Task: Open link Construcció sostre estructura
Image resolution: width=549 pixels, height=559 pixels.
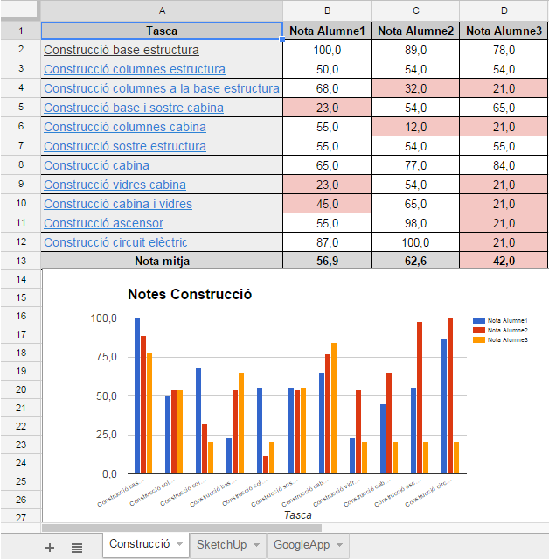Action: click(x=125, y=146)
